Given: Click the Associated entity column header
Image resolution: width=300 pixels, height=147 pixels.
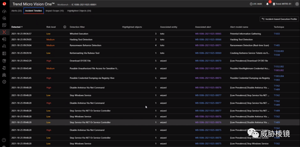Looking at the screenshot, I should [x=169, y=27].
